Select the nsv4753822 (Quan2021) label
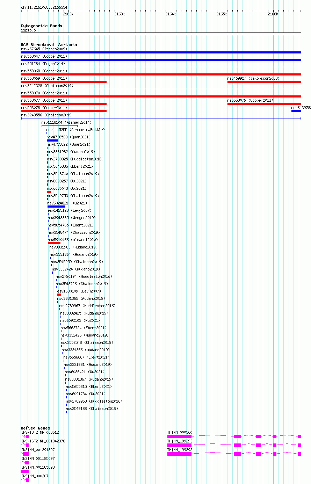 coord(68,144)
